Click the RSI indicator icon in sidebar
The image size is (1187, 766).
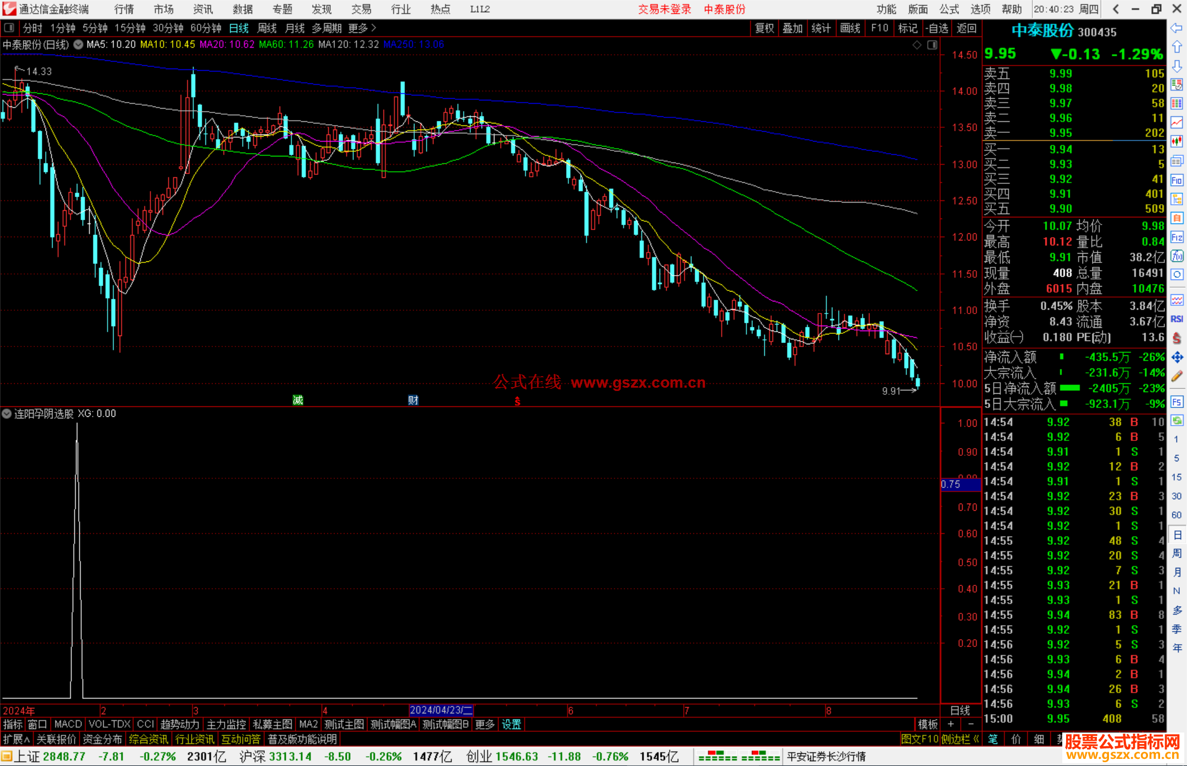pos(1177,319)
